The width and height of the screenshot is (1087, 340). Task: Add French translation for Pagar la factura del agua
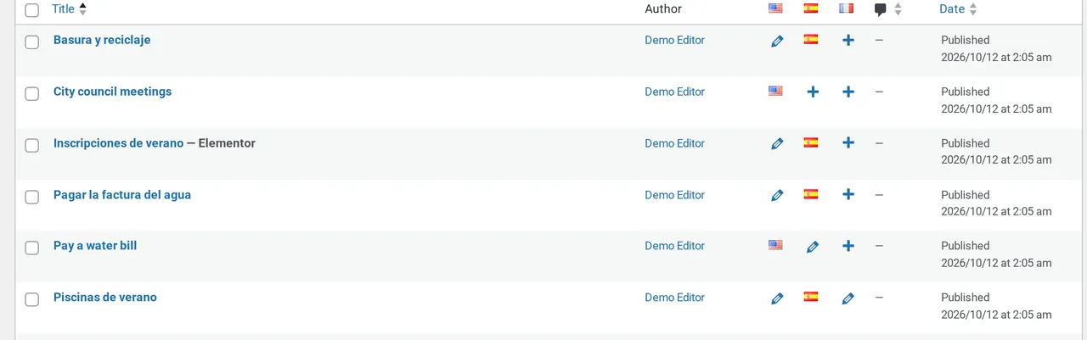click(x=848, y=195)
